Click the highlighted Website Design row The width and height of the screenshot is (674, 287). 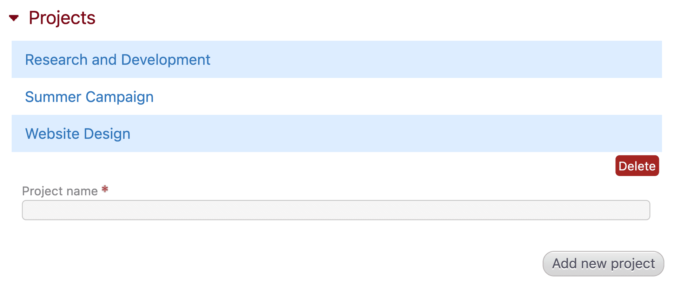78,133
